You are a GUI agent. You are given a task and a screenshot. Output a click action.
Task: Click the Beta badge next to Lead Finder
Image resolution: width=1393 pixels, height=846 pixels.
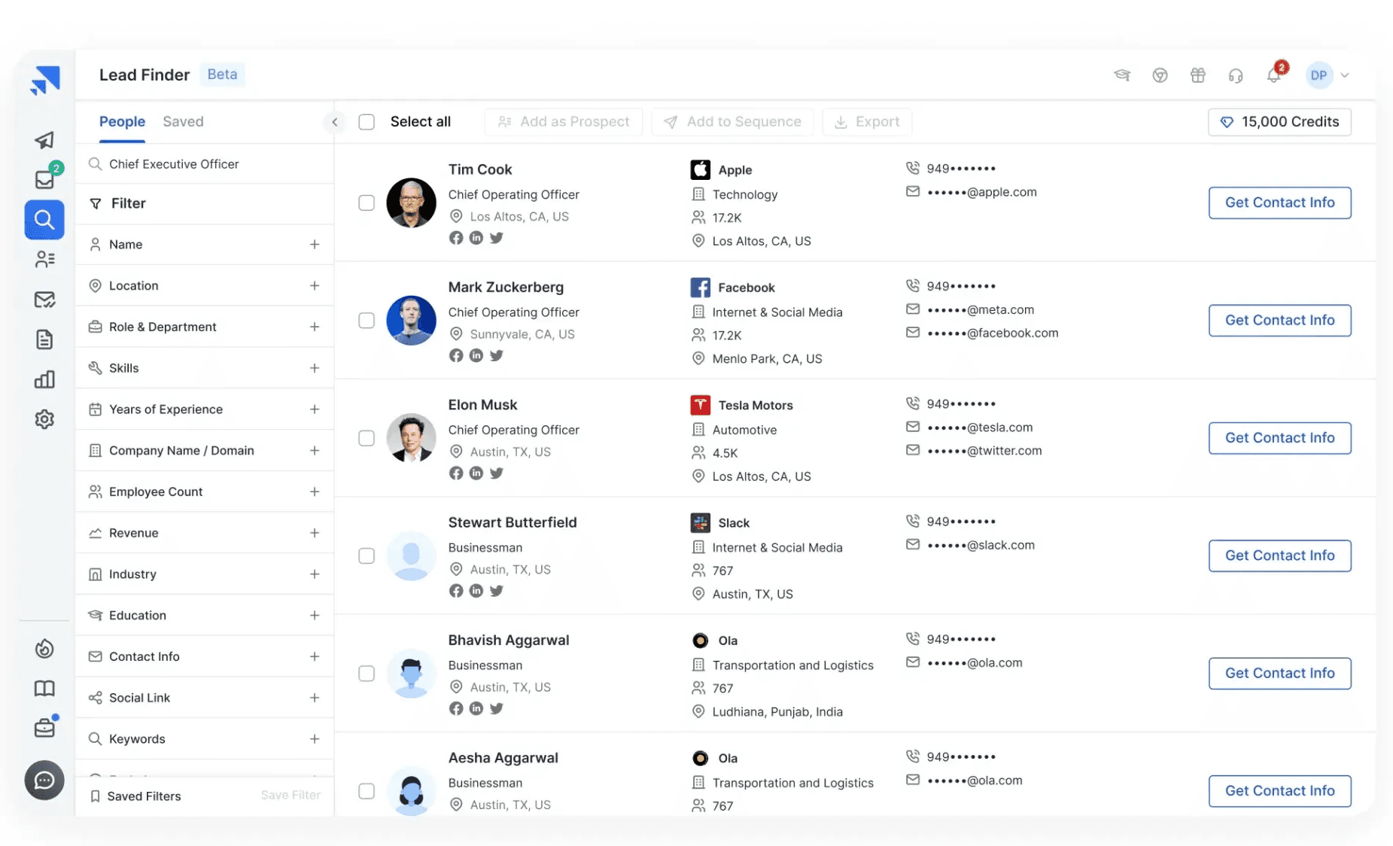(x=223, y=75)
